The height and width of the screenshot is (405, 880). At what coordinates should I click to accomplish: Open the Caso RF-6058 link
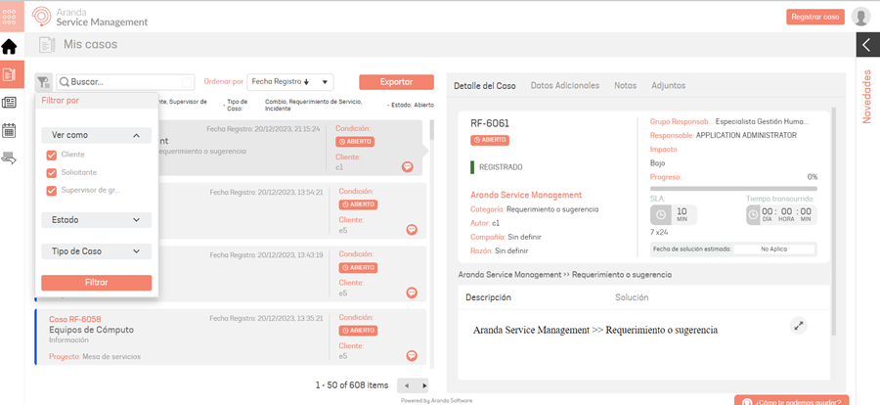(74, 319)
